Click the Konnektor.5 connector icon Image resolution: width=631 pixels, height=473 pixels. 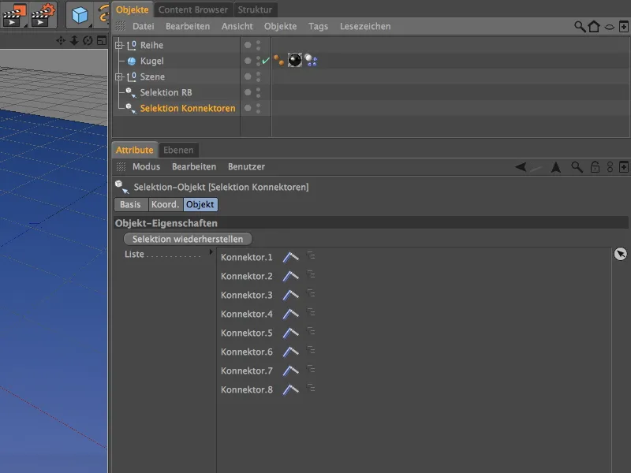[290, 333]
